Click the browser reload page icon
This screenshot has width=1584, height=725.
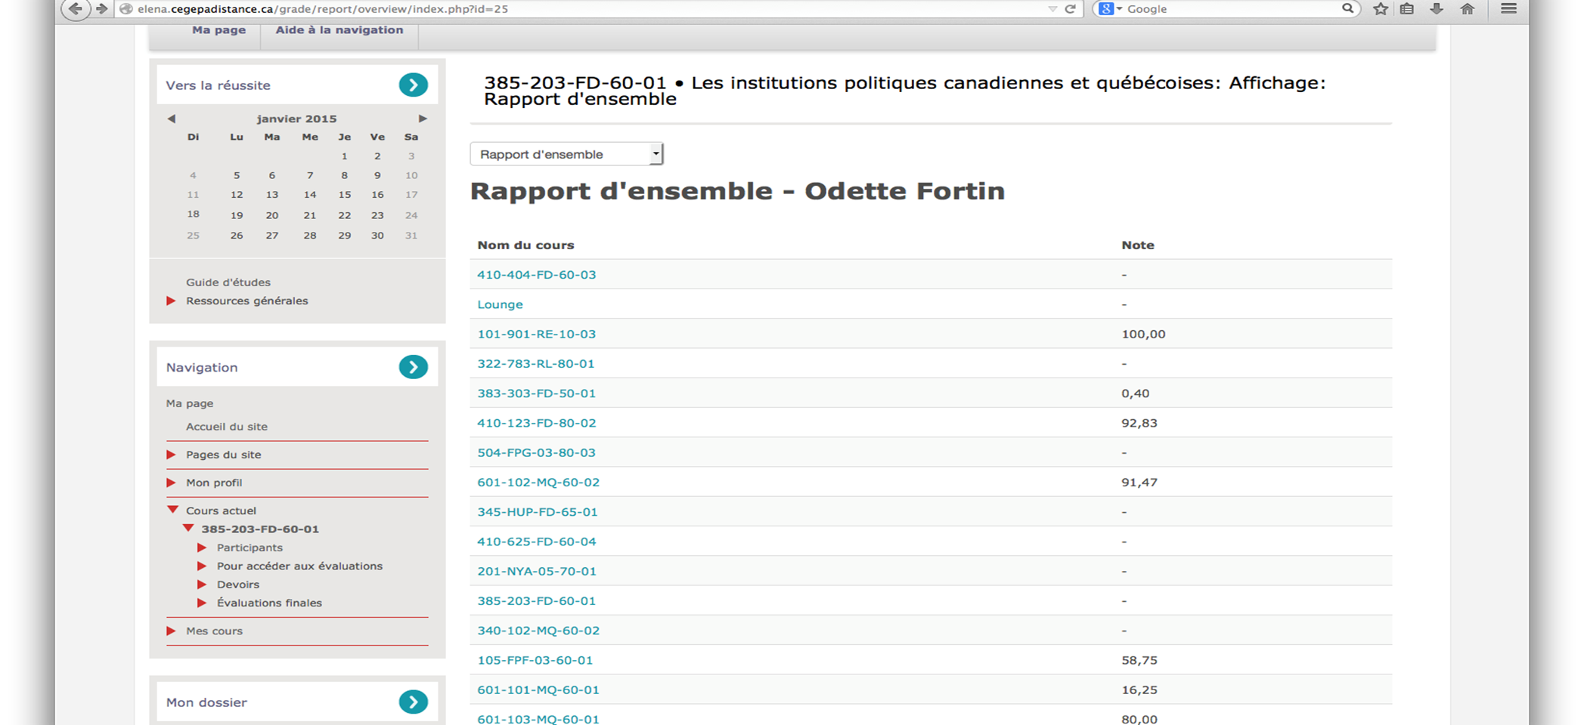click(x=1070, y=9)
